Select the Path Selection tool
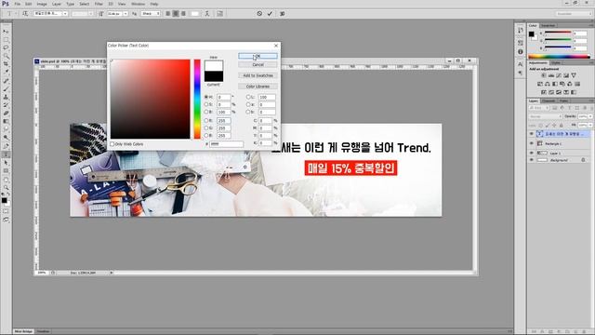Screen dimensions: 595x335 point(6,163)
